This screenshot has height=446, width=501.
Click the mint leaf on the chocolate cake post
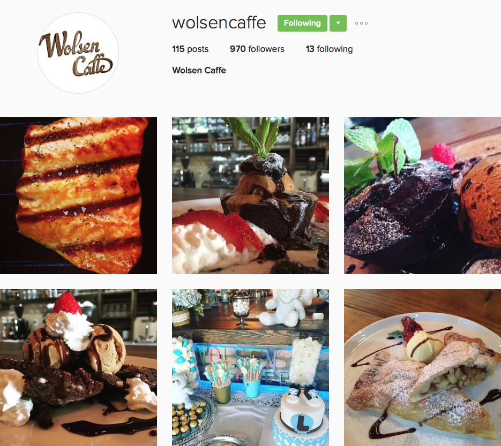point(256,135)
